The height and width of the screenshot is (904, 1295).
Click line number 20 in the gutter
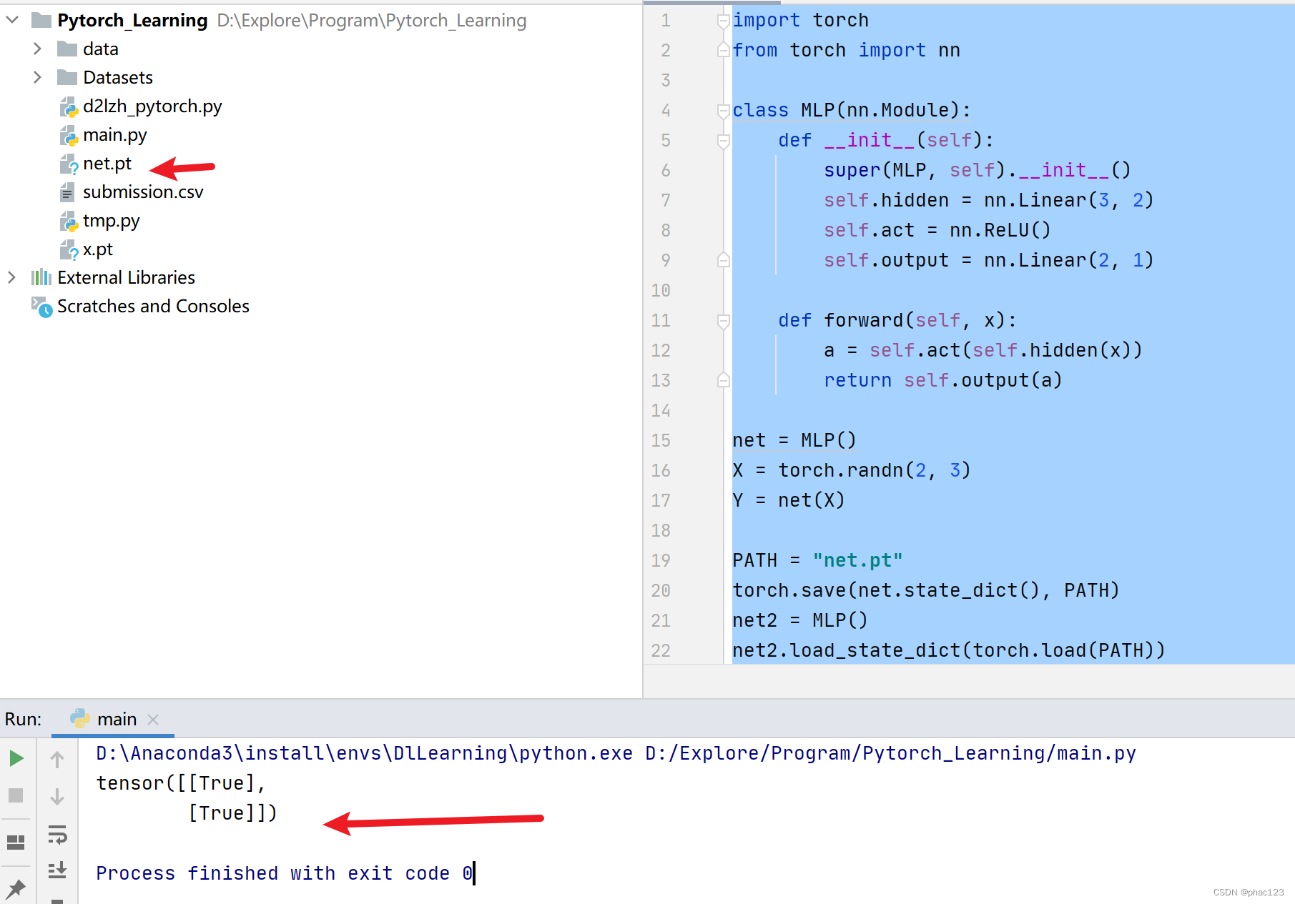tap(661, 590)
